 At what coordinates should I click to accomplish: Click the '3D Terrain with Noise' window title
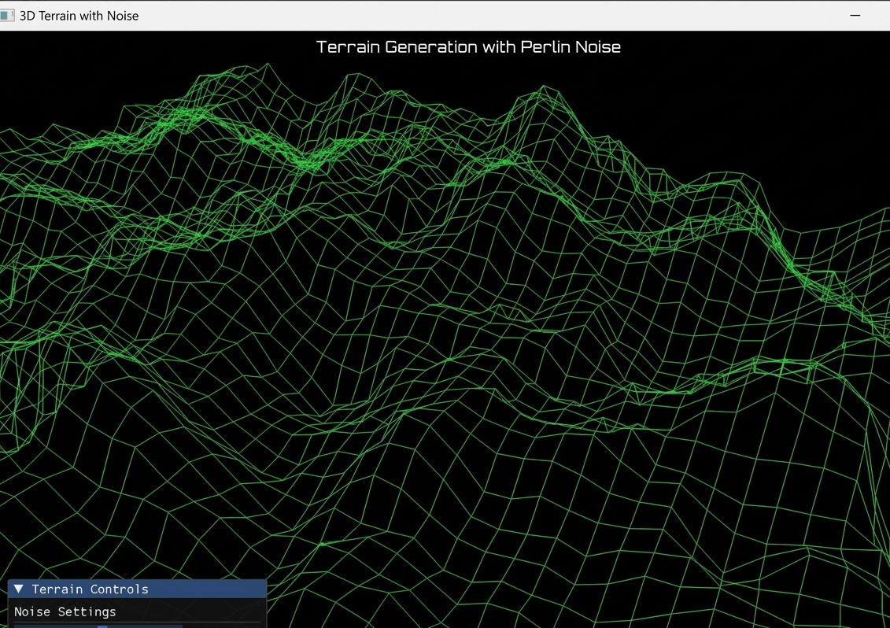pos(79,15)
